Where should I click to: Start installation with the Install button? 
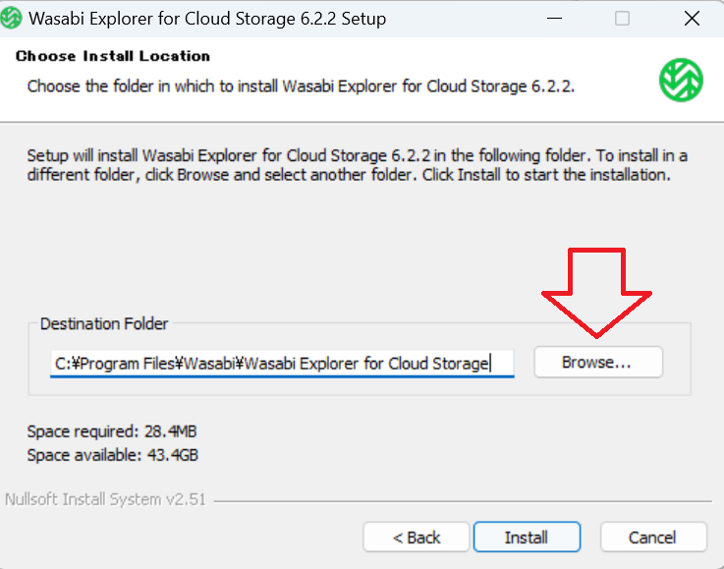(x=527, y=538)
